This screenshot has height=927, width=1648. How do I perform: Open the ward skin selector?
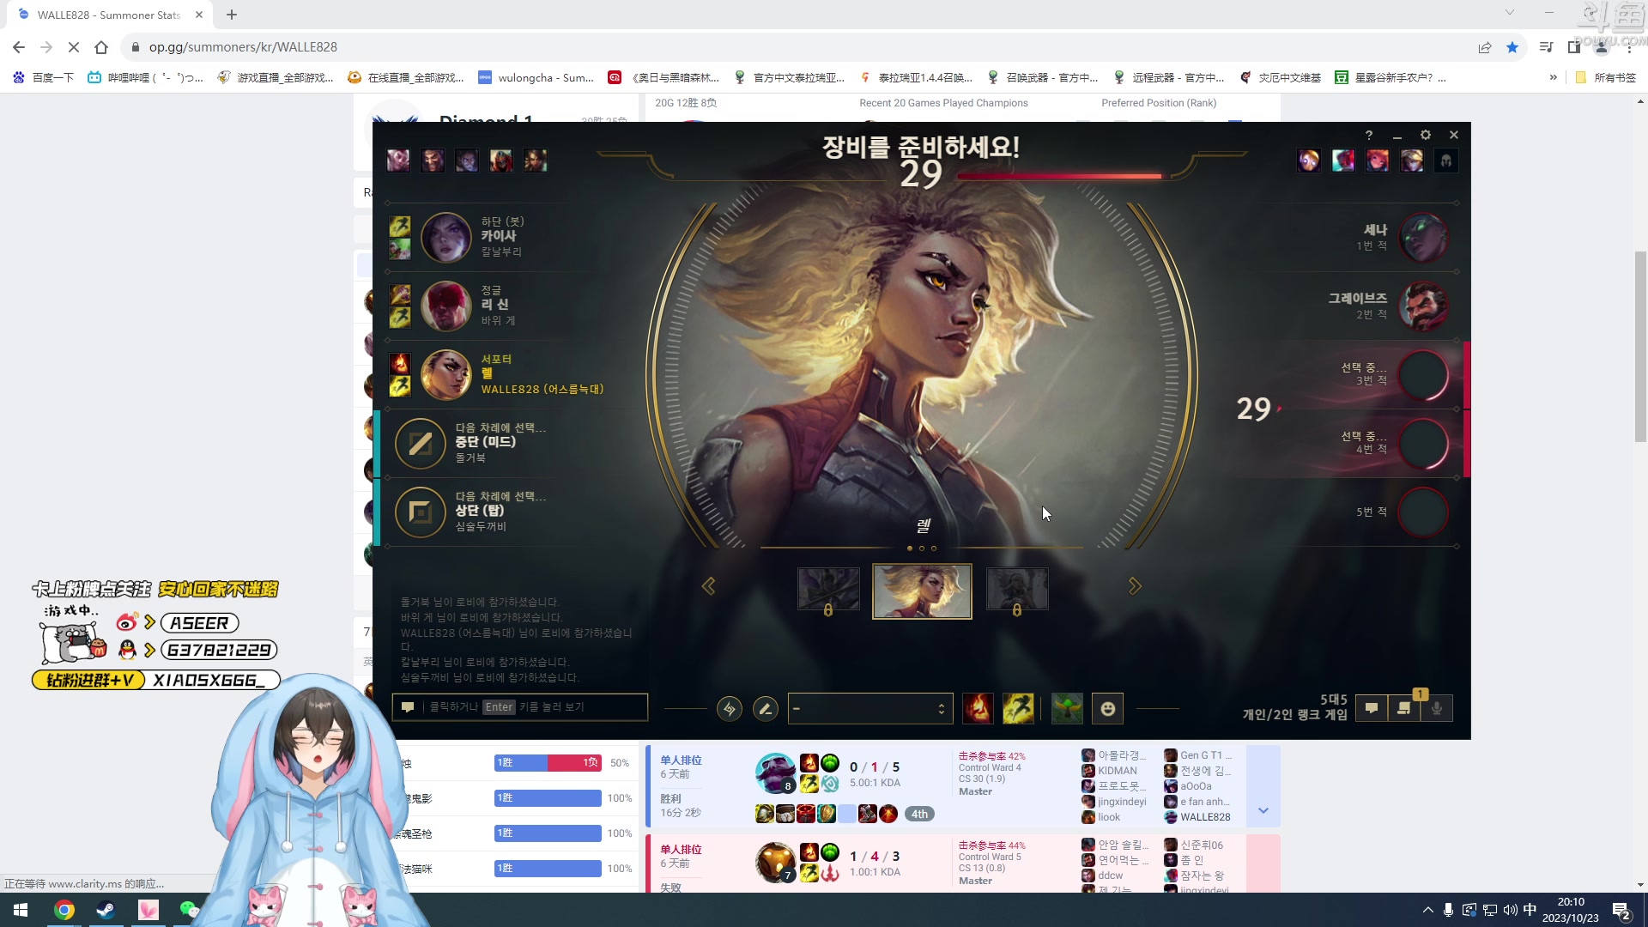pos(1067,709)
